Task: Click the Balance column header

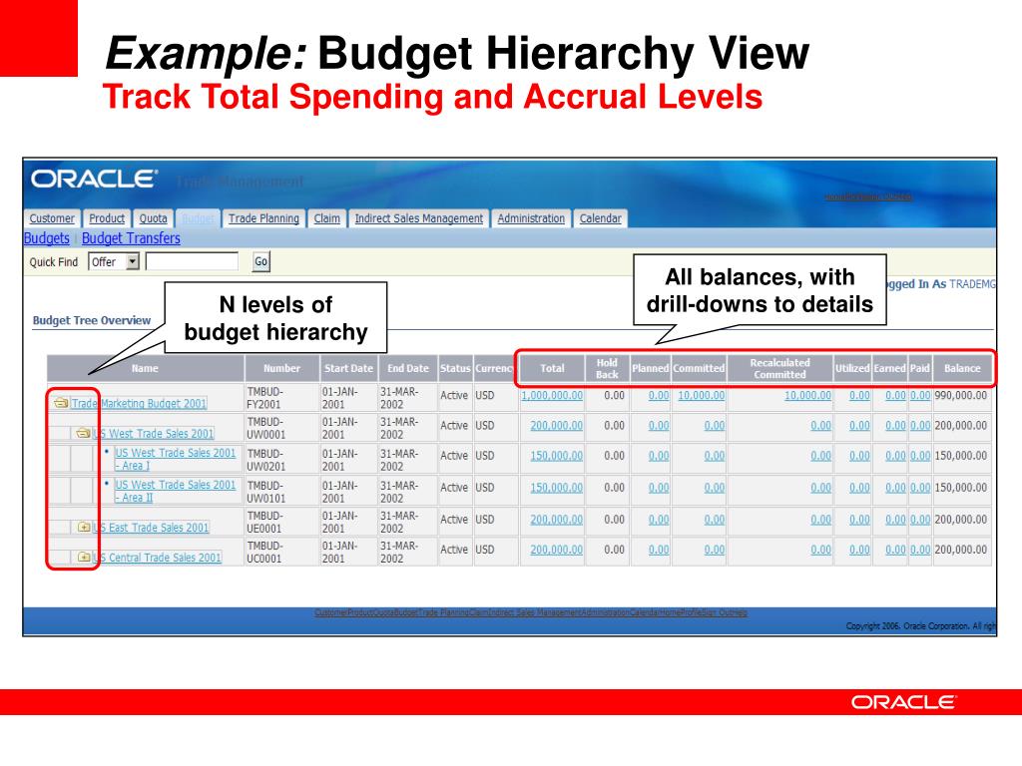Action: click(x=962, y=368)
